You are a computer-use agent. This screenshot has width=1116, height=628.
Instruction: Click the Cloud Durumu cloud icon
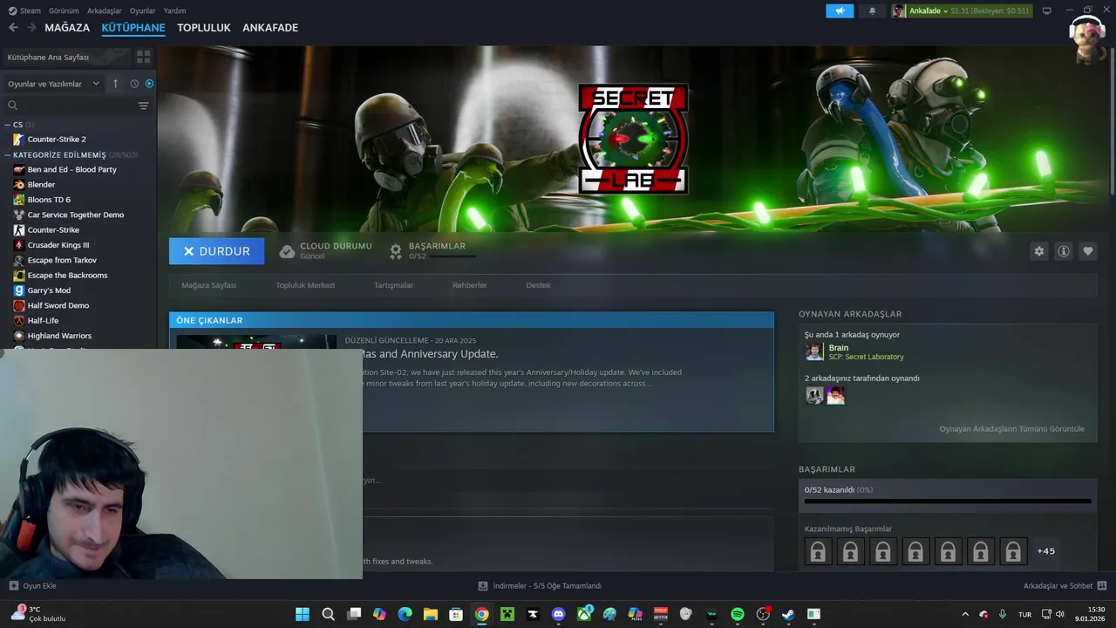(287, 251)
